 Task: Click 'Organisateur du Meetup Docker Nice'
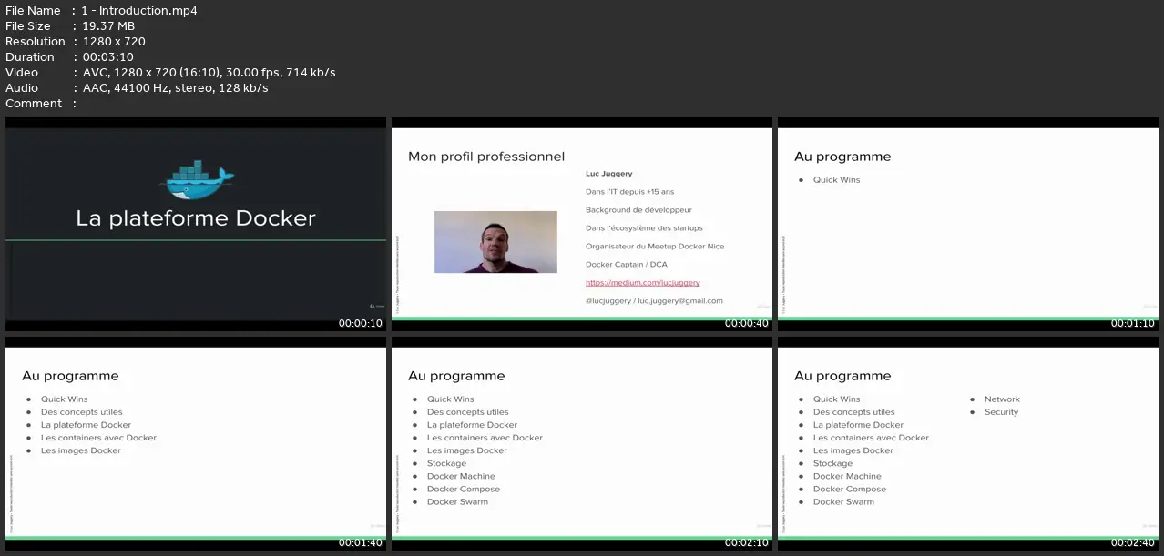(655, 247)
